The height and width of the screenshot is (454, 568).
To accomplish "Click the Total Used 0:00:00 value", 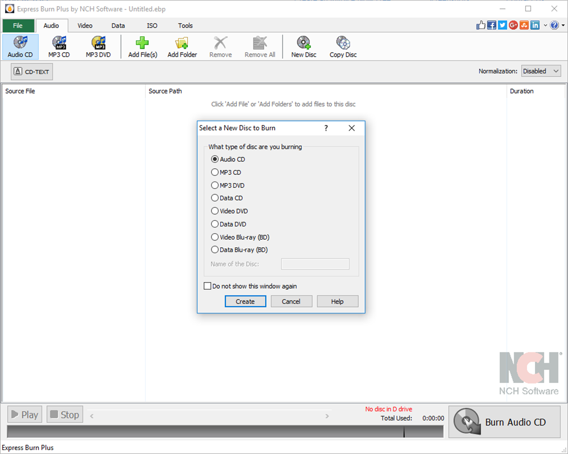I will pyautogui.click(x=433, y=418).
